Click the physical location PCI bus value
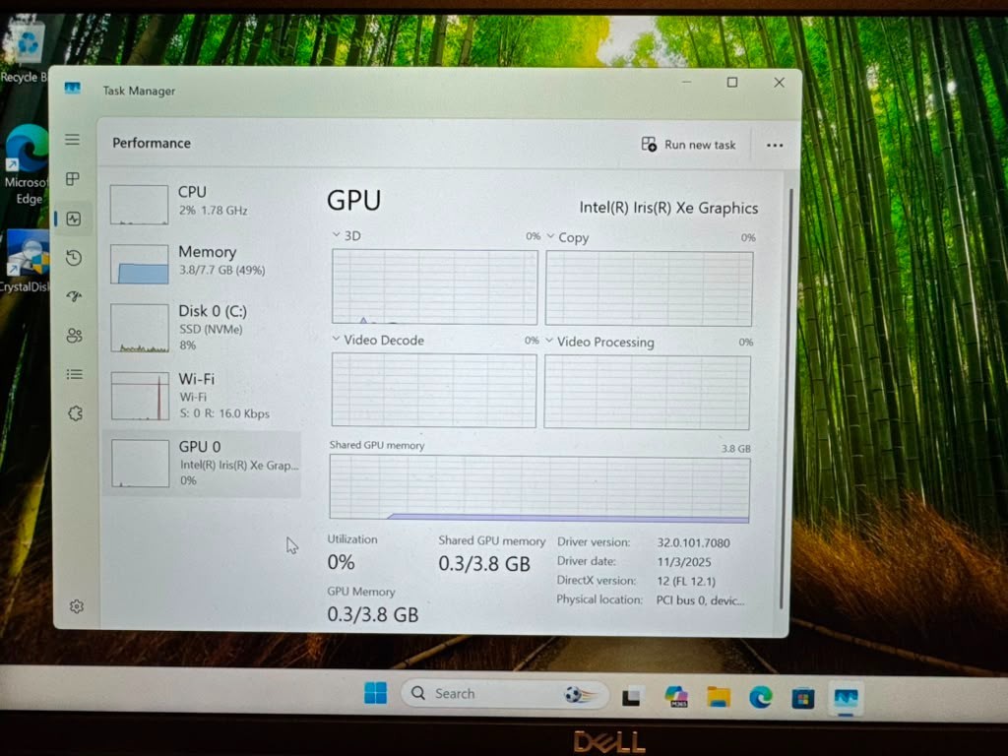The width and height of the screenshot is (1008, 756). [x=700, y=600]
